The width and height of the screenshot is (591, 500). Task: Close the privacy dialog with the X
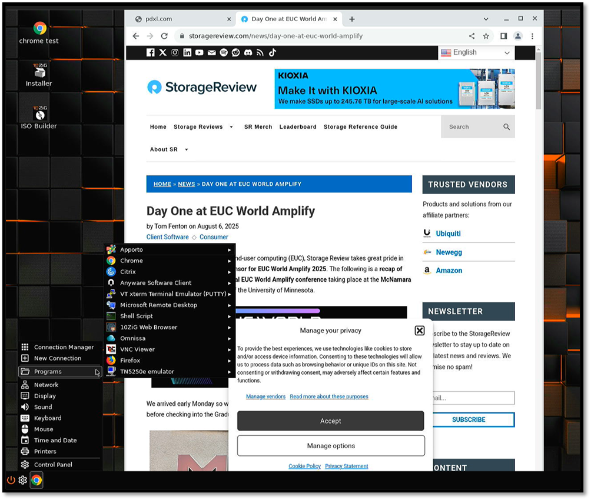(x=420, y=331)
